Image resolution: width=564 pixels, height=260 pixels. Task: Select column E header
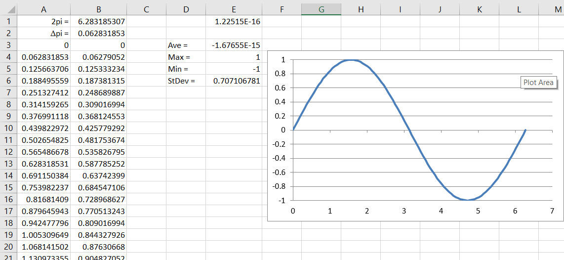pyautogui.click(x=234, y=9)
